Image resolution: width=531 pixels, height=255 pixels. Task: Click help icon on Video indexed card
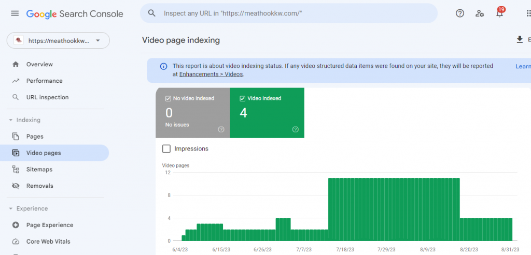(295, 129)
